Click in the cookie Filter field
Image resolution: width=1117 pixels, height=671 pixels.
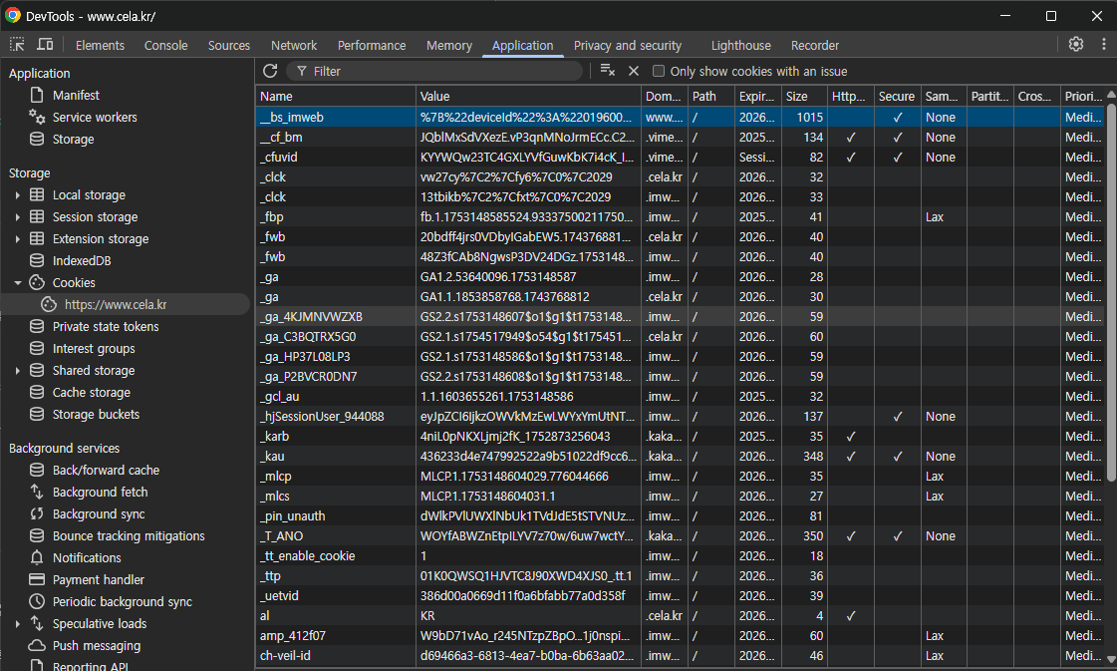[x=438, y=72]
